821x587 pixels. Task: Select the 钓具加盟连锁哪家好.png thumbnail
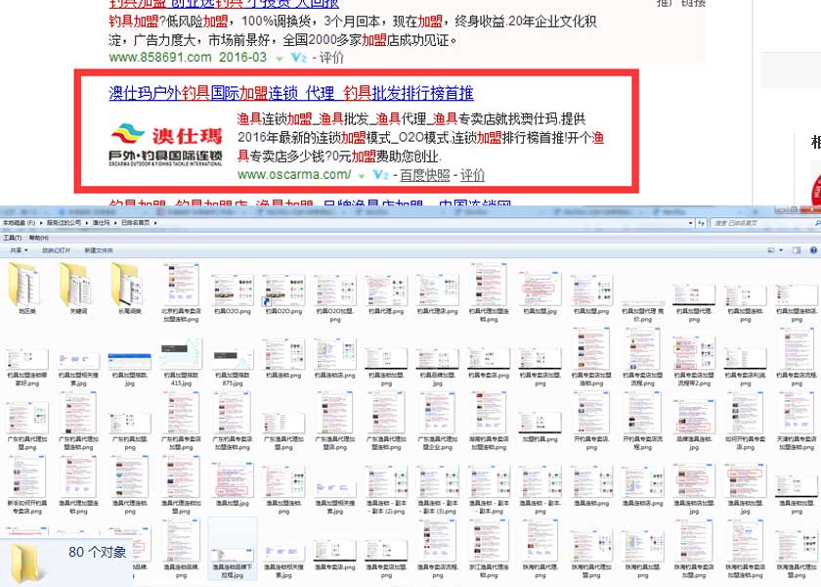pyautogui.click(x=26, y=367)
